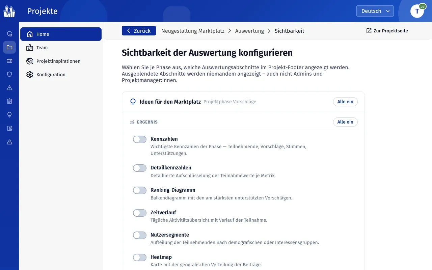
Task: Click the raised-hands app logo
Action: pos(9,11)
